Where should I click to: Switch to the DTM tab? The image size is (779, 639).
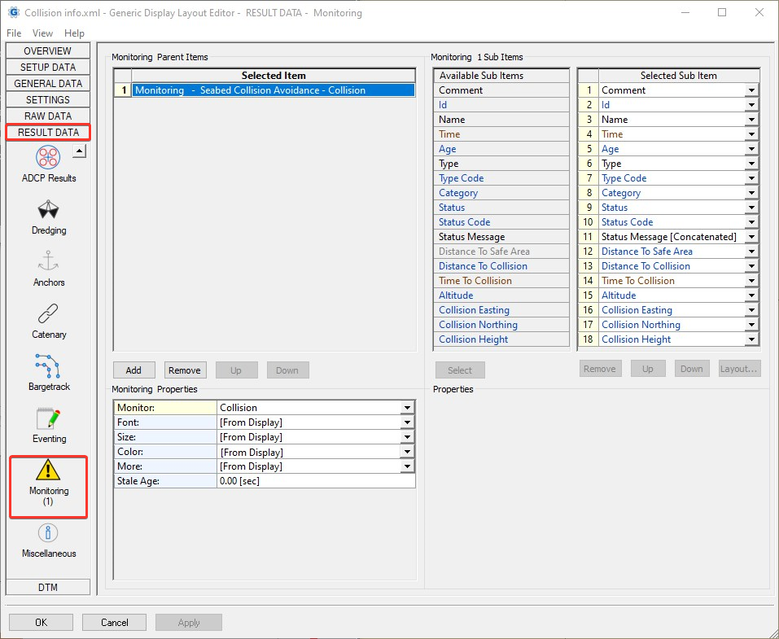(48, 587)
